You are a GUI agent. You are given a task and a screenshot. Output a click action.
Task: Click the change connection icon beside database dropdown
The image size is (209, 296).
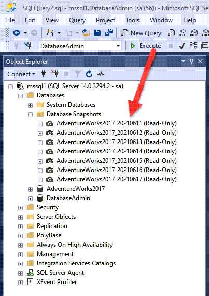[x=28, y=46]
